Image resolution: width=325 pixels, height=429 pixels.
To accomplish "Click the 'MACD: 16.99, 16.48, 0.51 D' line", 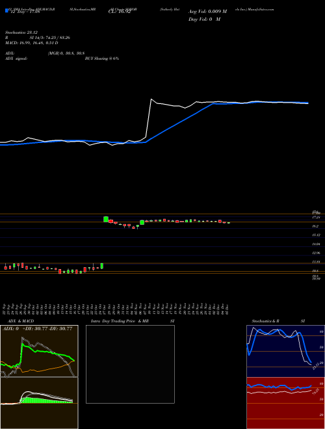I will (x=32, y=43).
